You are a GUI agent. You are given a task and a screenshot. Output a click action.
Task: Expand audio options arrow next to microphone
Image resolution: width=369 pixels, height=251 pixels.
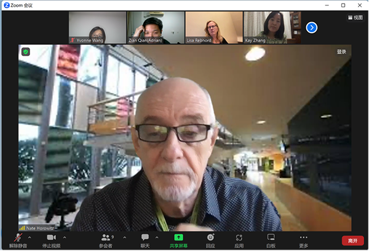click(31, 237)
